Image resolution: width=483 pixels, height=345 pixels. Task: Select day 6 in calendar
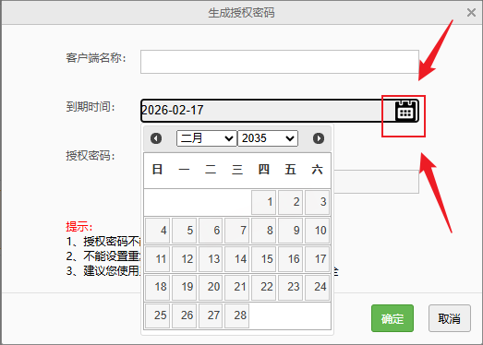[211, 231]
